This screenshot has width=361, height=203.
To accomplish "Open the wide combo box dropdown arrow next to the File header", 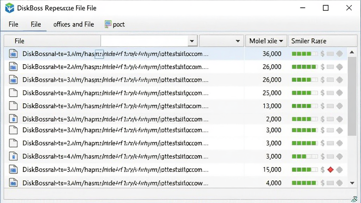I will (x=192, y=41).
